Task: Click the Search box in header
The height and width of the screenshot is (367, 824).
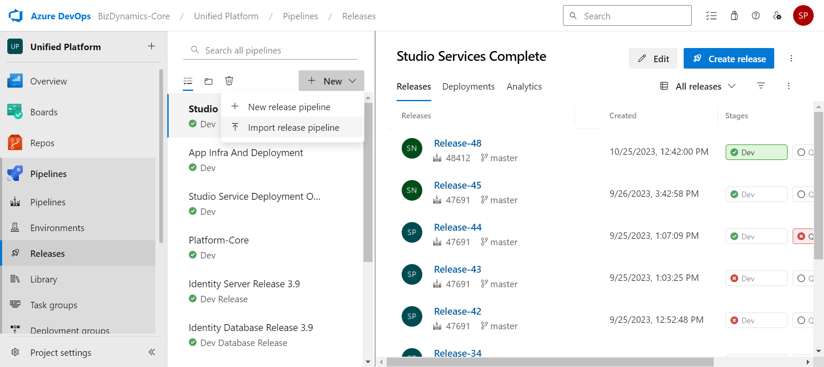Action: pos(627,16)
